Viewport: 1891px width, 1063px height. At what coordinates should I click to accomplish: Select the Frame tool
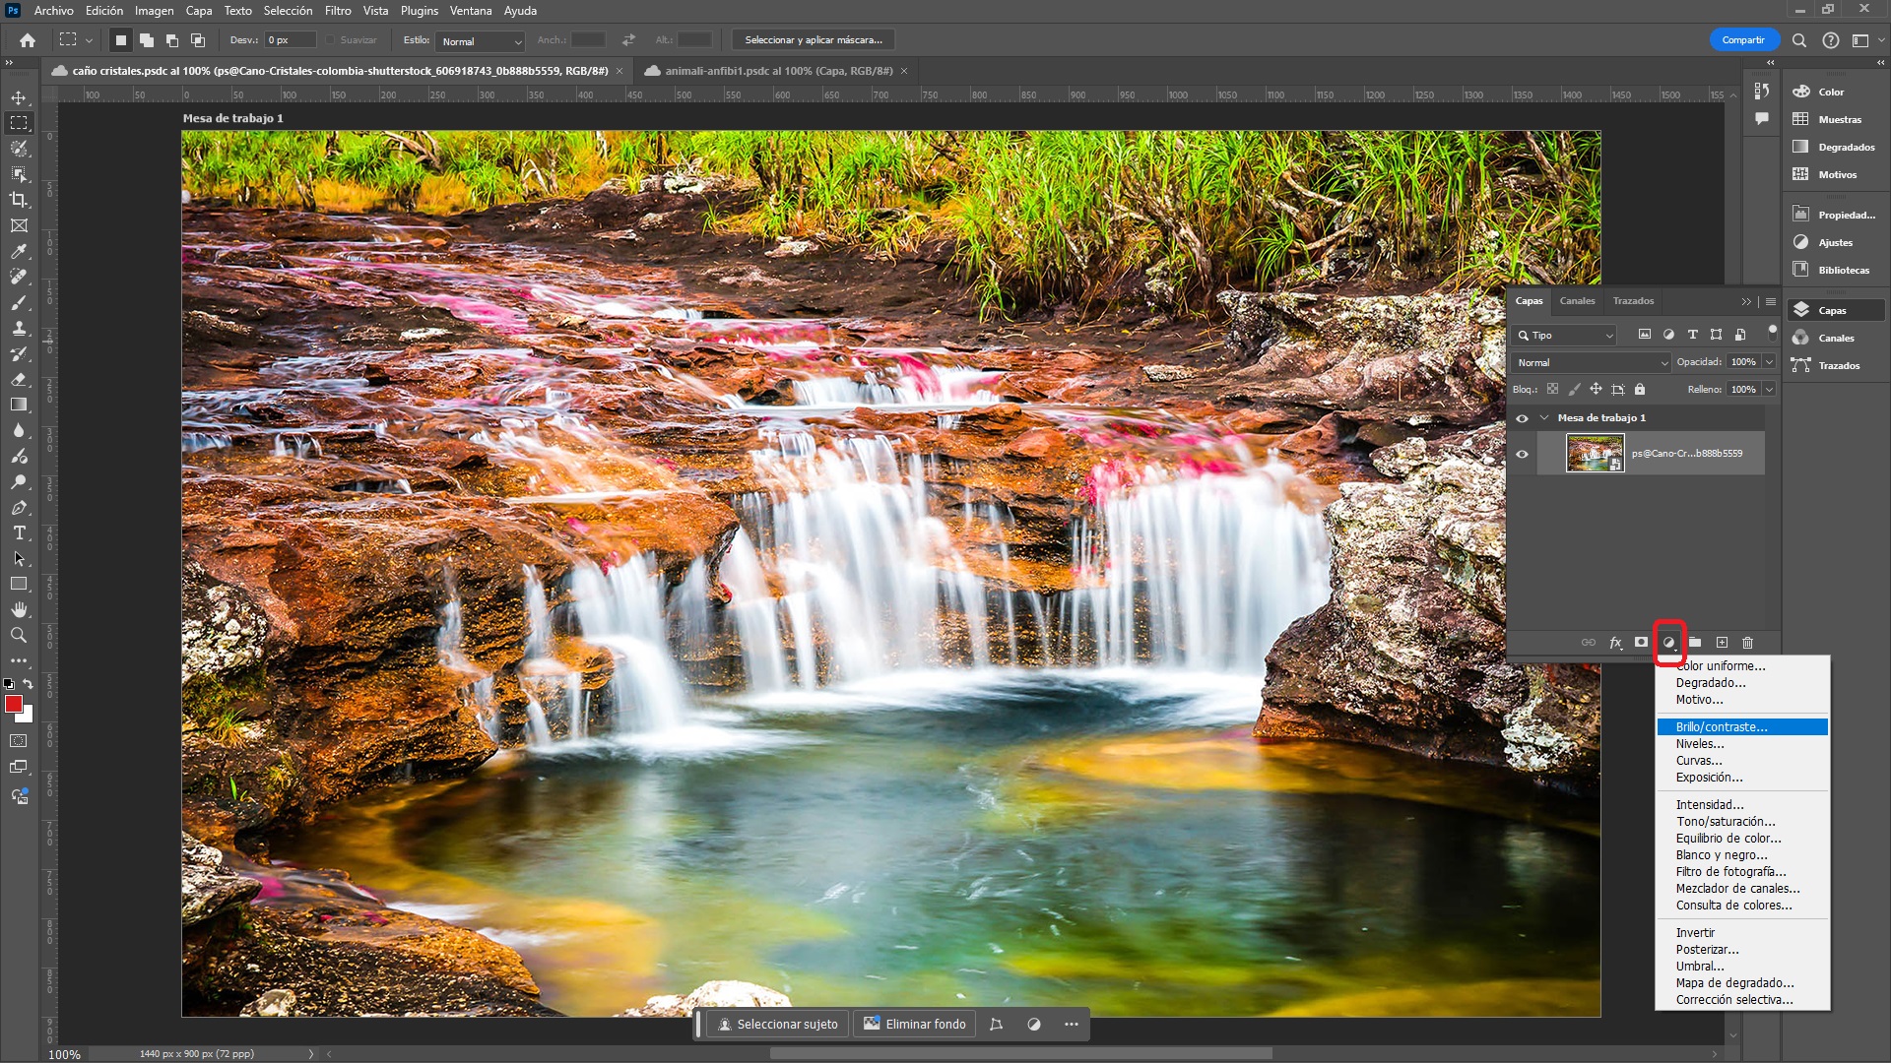click(x=19, y=225)
